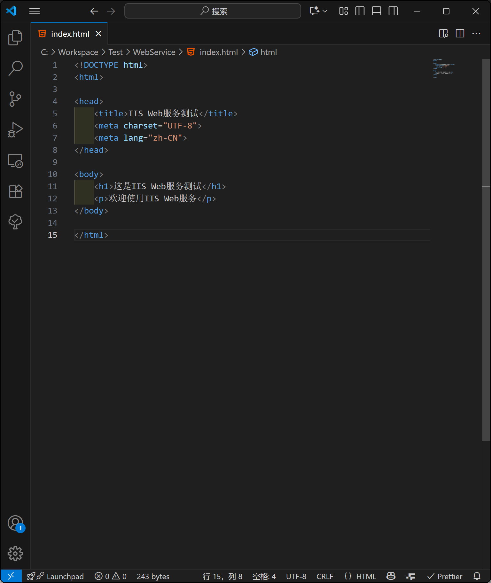Open the Remote Explorer view
The height and width of the screenshot is (583, 491).
15,160
